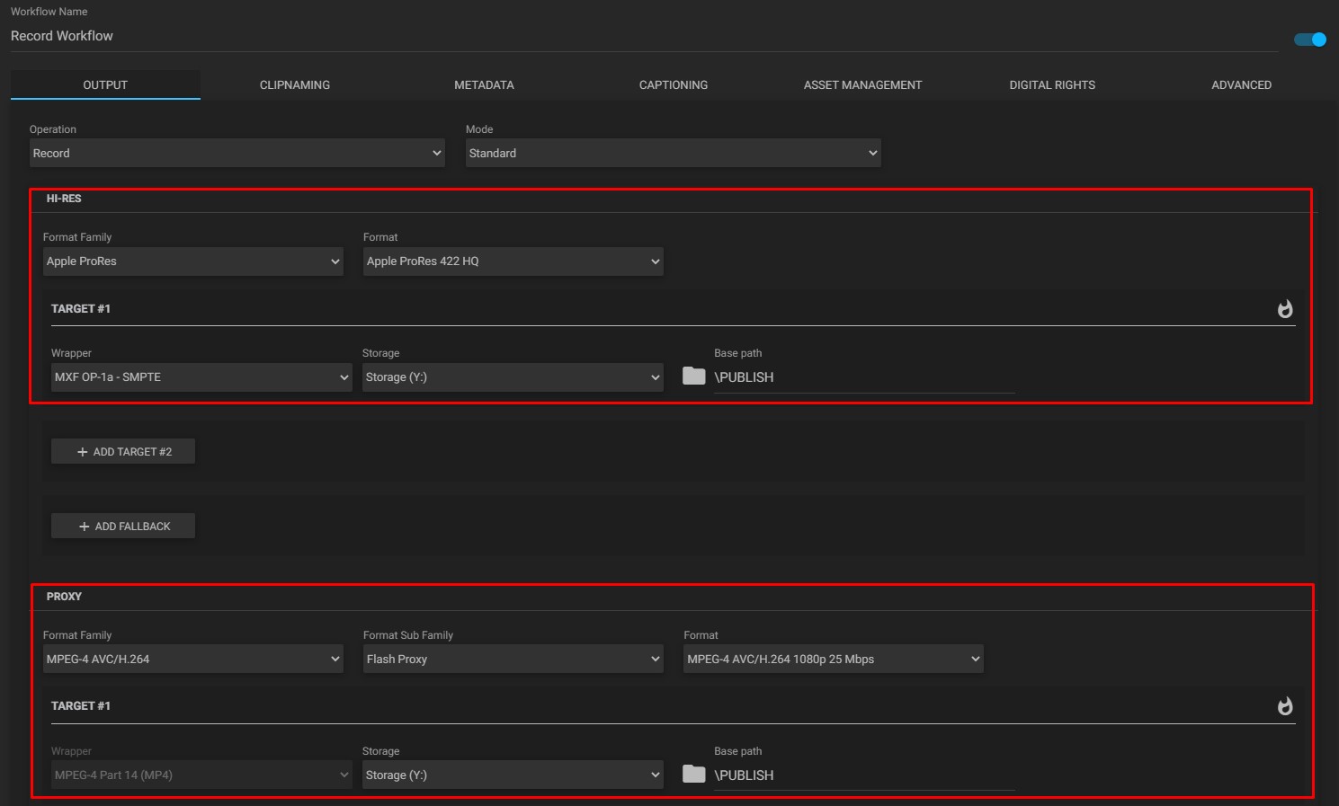1339x806 pixels.
Task: Open folder browser for Hi-Res base path
Action: tap(693, 376)
